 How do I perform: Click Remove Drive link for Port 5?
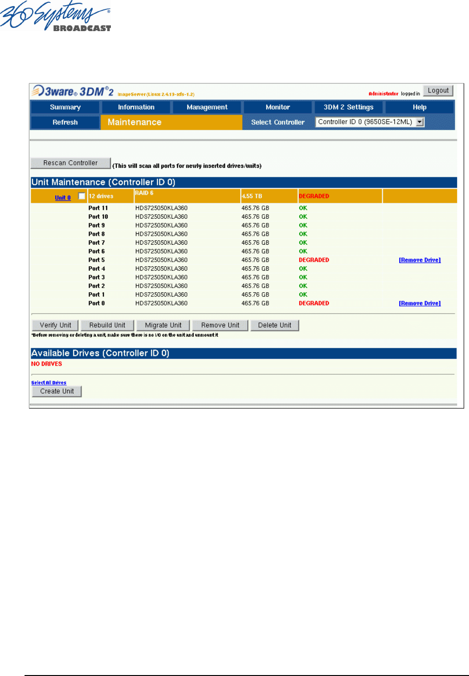(x=419, y=260)
